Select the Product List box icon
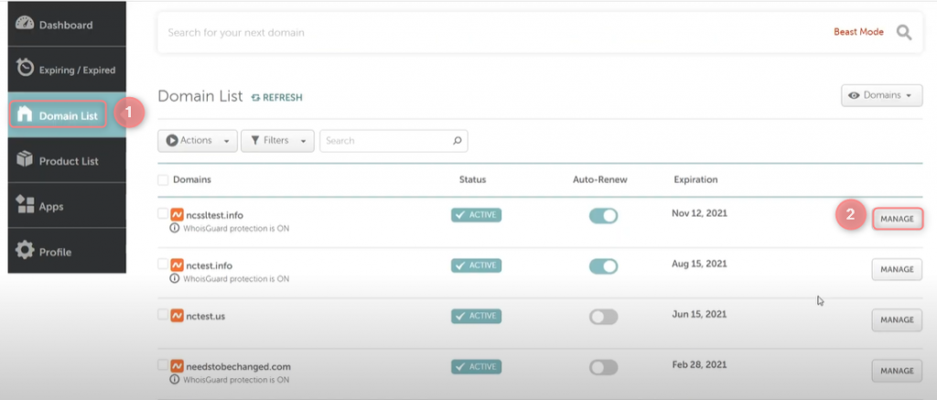 click(x=25, y=160)
